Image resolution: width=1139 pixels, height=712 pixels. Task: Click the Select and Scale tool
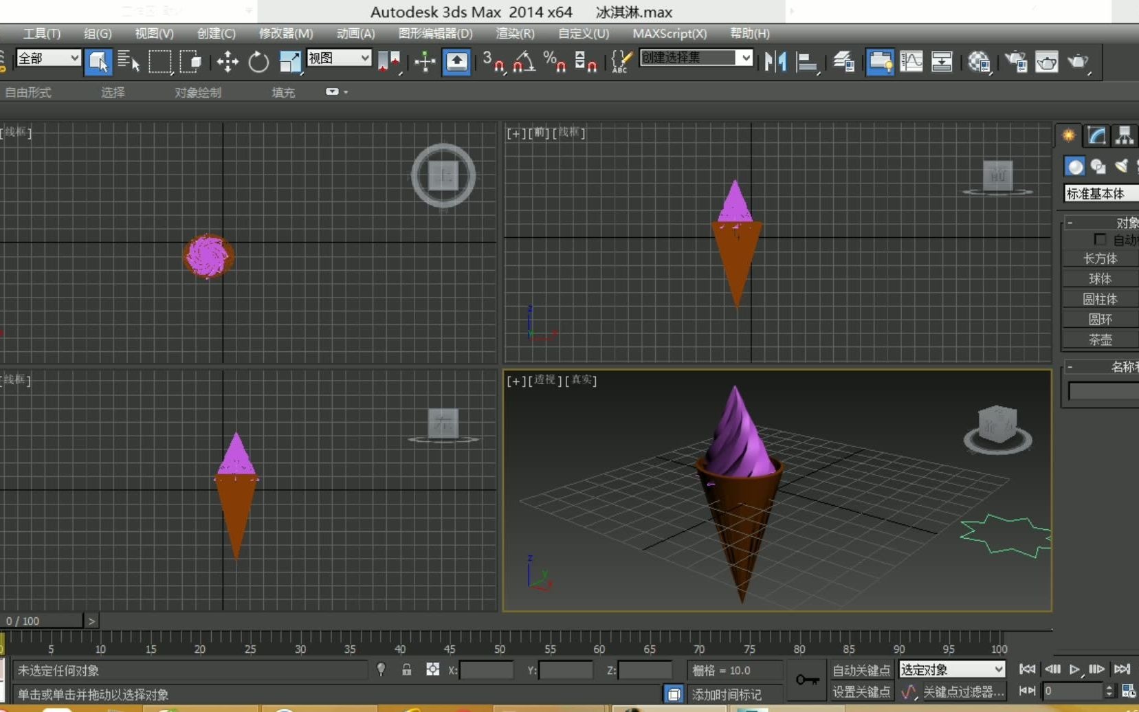[289, 62]
